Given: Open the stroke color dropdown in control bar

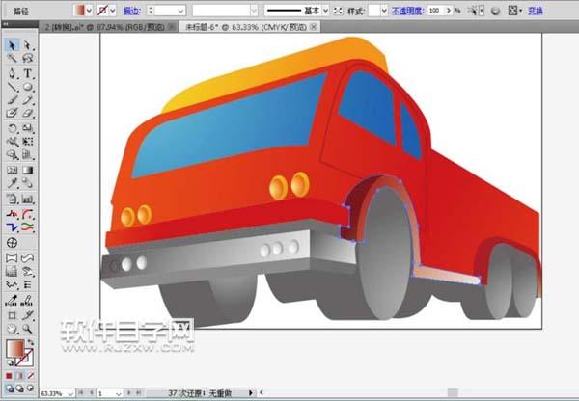Looking at the screenshot, I should [113, 11].
